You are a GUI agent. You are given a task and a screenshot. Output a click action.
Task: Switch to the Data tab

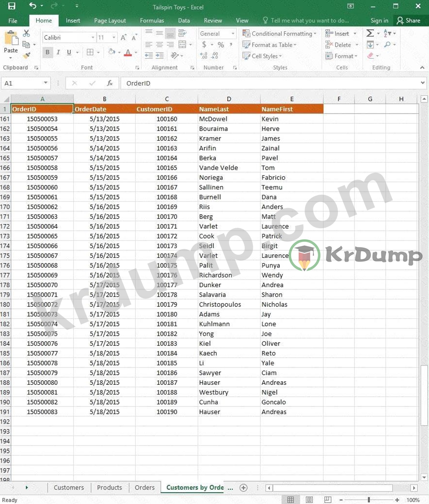pos(184,20)
